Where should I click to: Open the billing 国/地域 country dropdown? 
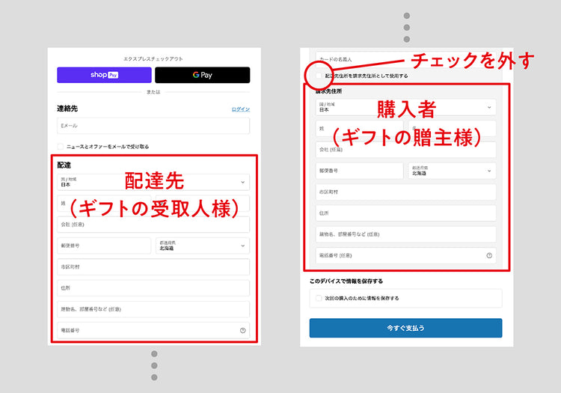(x=405, y=107)
